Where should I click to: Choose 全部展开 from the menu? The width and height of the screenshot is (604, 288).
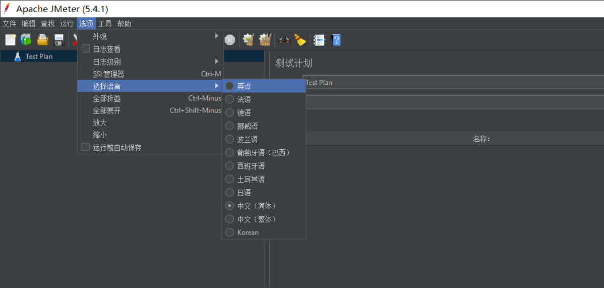pos(150,110)
